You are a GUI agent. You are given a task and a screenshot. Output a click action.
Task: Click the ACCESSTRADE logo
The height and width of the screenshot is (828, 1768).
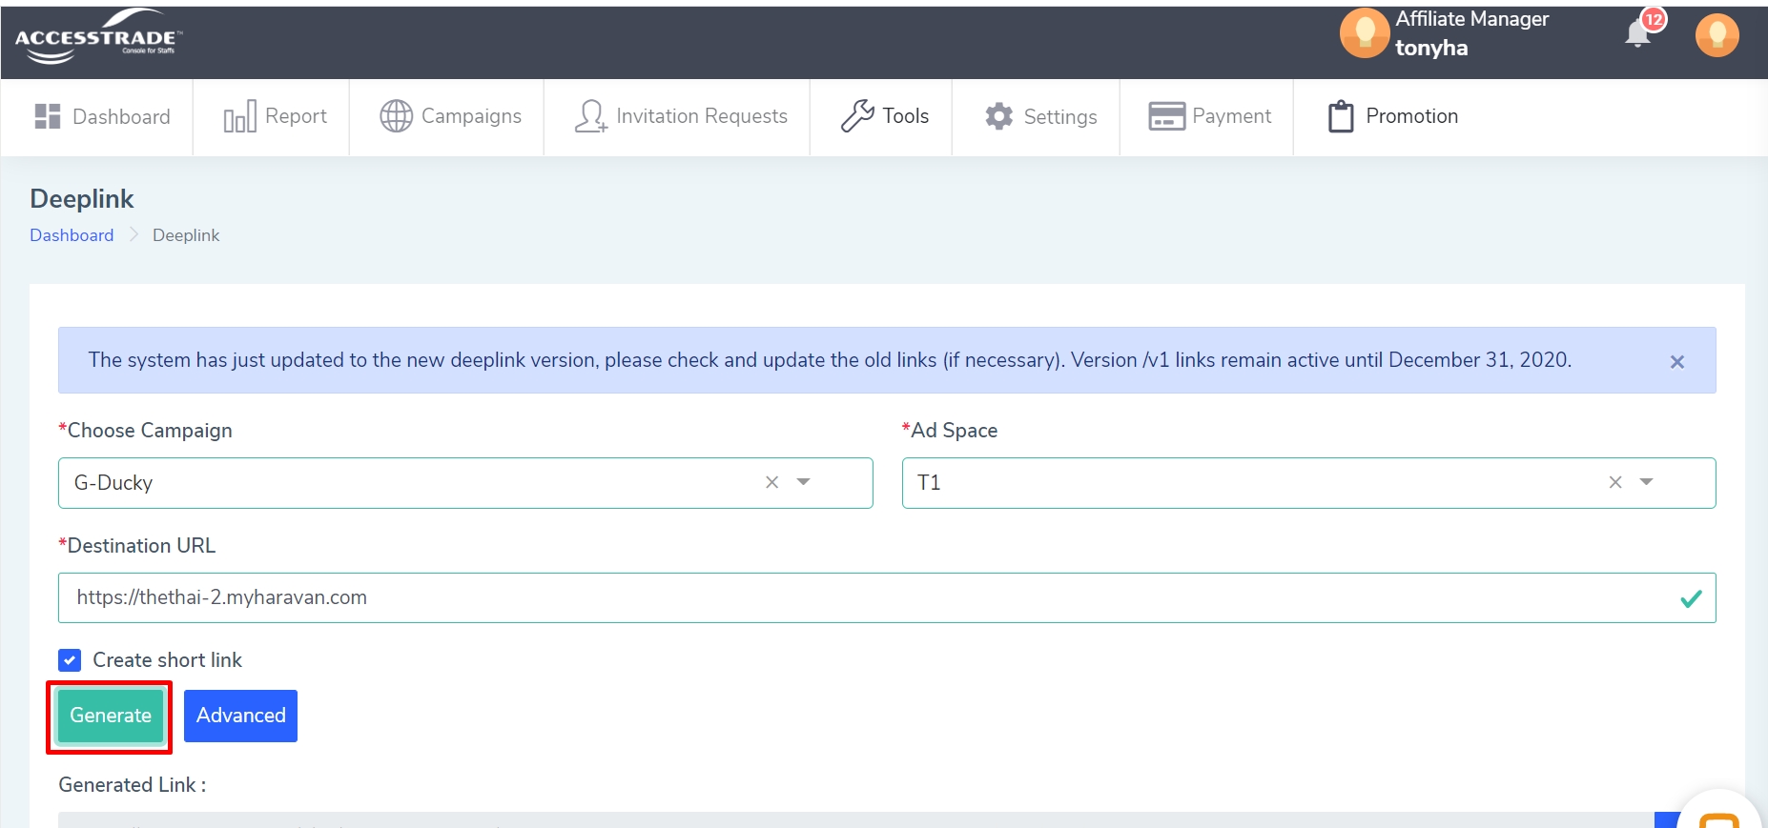[97, 38]
